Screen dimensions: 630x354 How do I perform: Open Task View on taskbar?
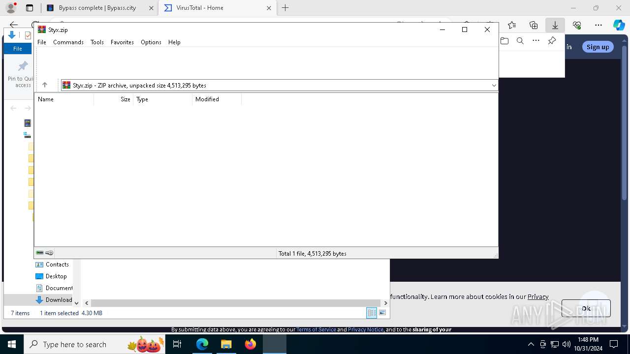tap(178, 344)
